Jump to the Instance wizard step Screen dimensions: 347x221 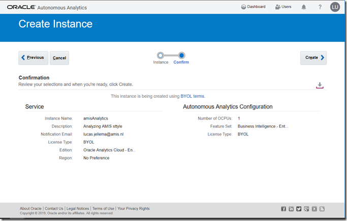tap(161, 55)
